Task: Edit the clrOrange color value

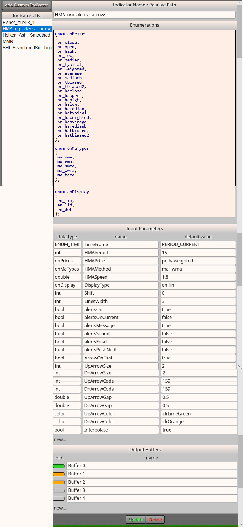Action: click(199, 421)
